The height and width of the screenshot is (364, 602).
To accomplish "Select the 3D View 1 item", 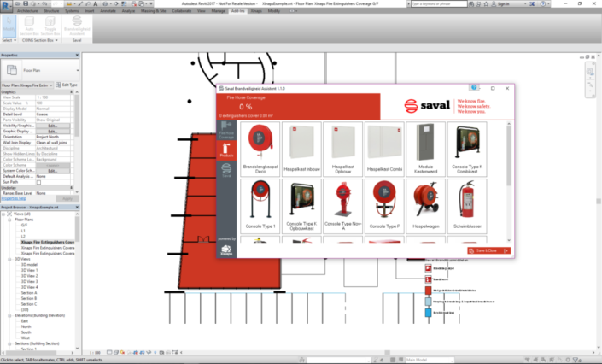I will (29, 270).
